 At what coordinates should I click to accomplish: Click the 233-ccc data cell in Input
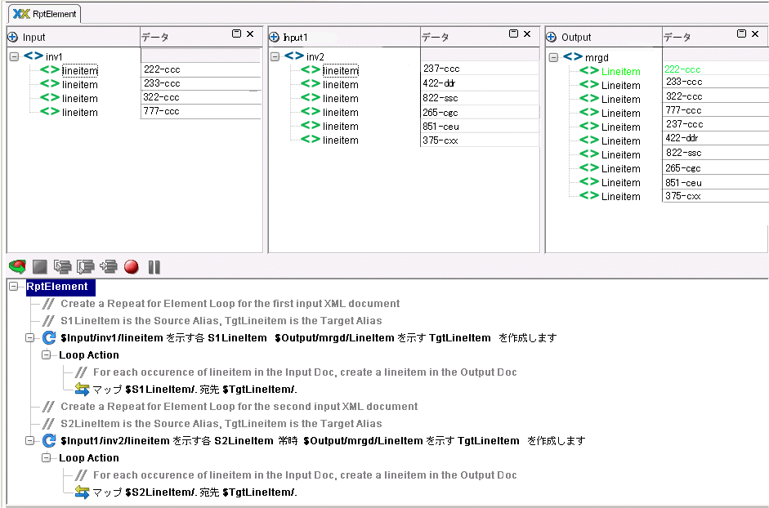tap(200, 83)
